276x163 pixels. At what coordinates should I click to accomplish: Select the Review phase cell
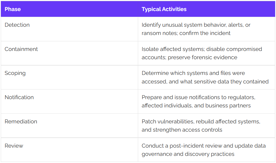[x=69, y=150]
